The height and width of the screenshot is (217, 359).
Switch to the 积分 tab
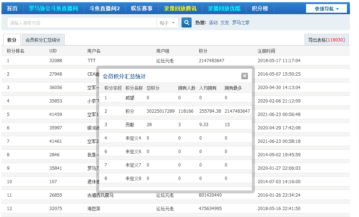[12, 40]
